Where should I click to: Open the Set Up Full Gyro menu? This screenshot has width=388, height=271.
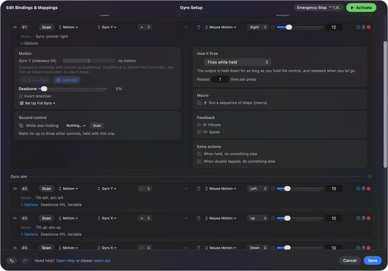pos(38,103)
